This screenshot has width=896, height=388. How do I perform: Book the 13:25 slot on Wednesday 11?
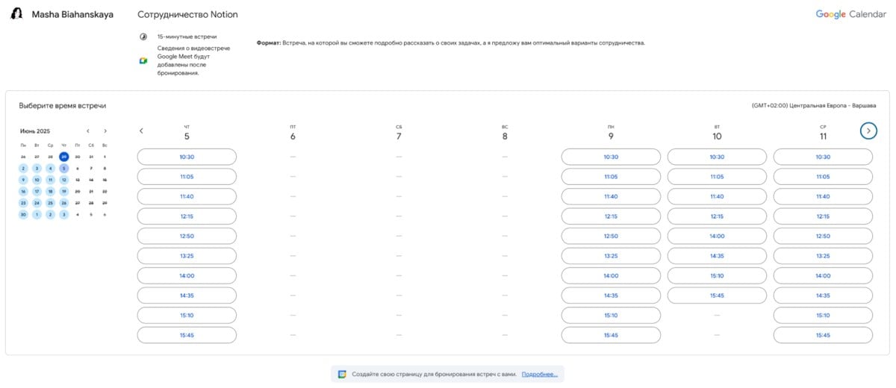823,256
